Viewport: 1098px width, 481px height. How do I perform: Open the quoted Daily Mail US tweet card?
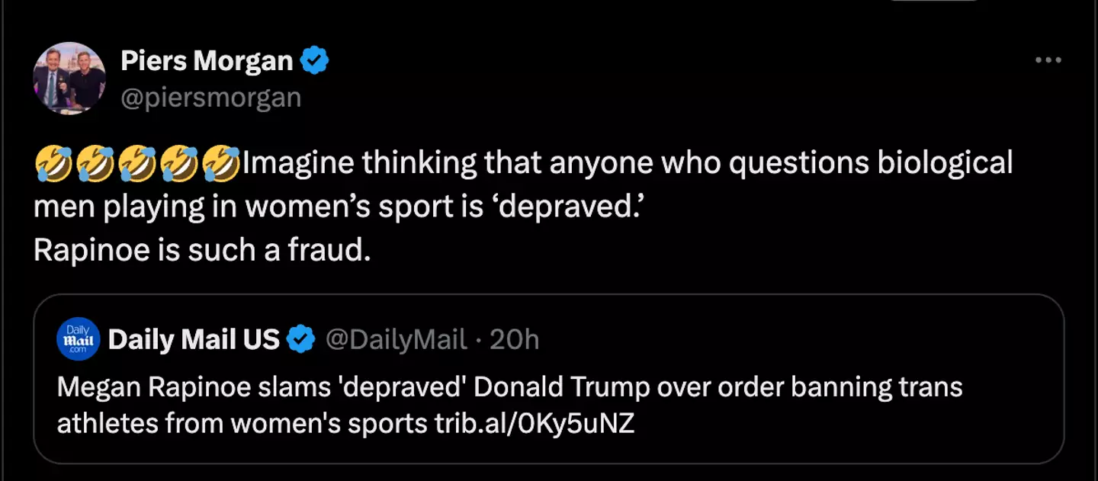[549, 380]
